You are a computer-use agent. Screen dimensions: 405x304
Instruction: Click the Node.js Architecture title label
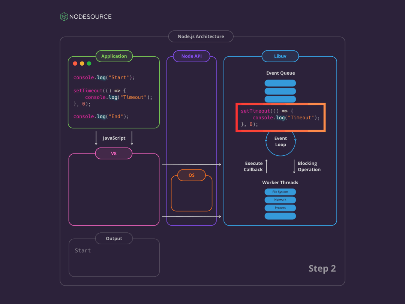pyautogui.click(x=201, y=36)
